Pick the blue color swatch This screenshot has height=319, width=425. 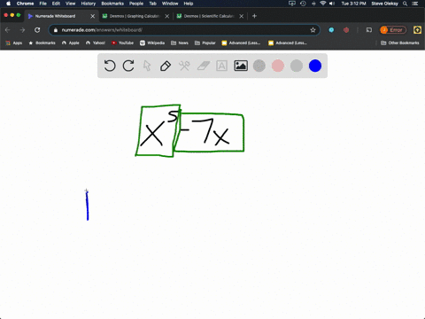pyautogui.click(x=315, y=66)
